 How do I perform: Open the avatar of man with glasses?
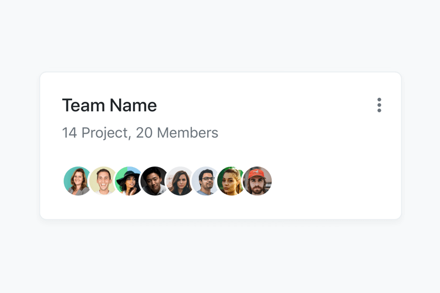[x=206, y=180]
